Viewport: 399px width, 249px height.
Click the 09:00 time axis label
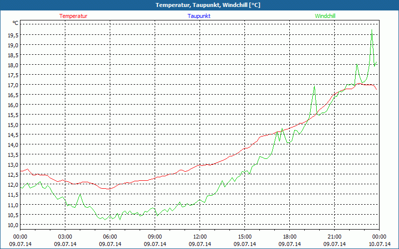[155, 237]
